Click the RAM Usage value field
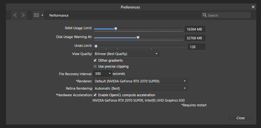 [195, 30]
